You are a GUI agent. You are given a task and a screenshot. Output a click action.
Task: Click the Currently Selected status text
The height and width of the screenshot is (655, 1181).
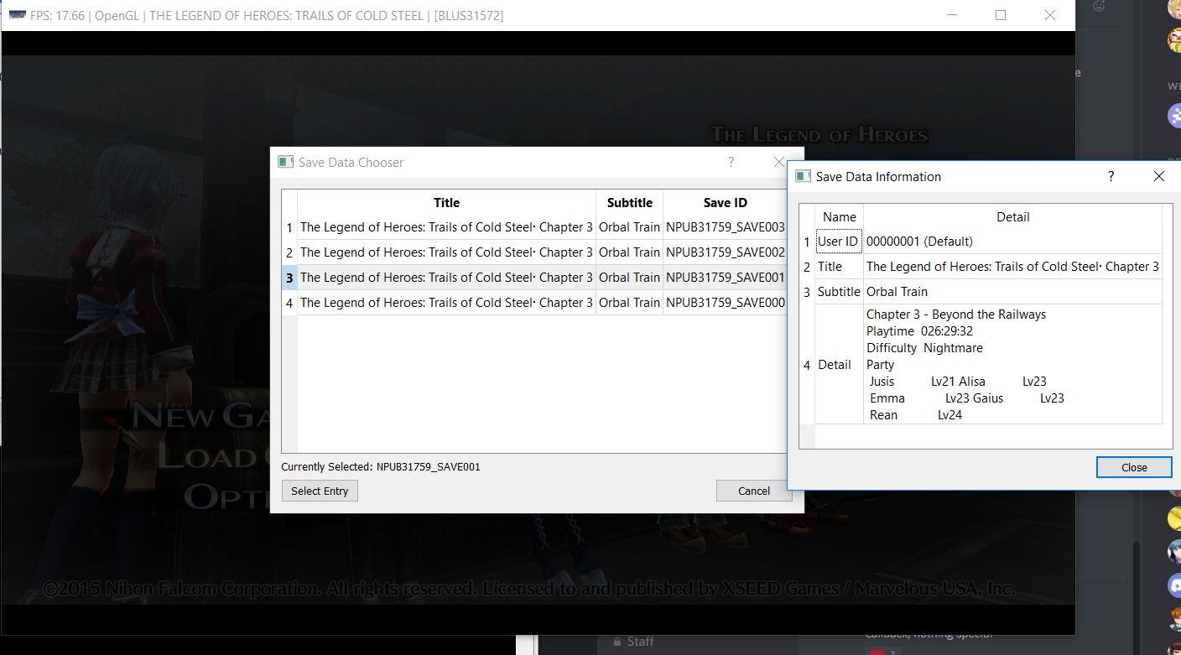(x=381, y=466)
